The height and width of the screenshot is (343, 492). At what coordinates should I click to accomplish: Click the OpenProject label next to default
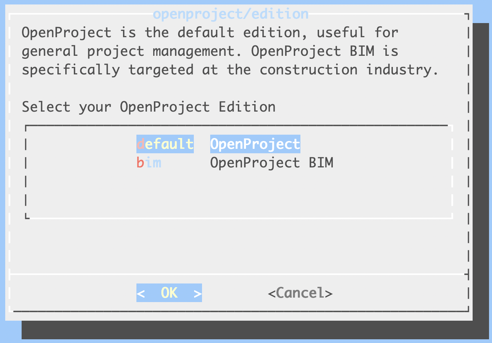(x=255, y=144)
